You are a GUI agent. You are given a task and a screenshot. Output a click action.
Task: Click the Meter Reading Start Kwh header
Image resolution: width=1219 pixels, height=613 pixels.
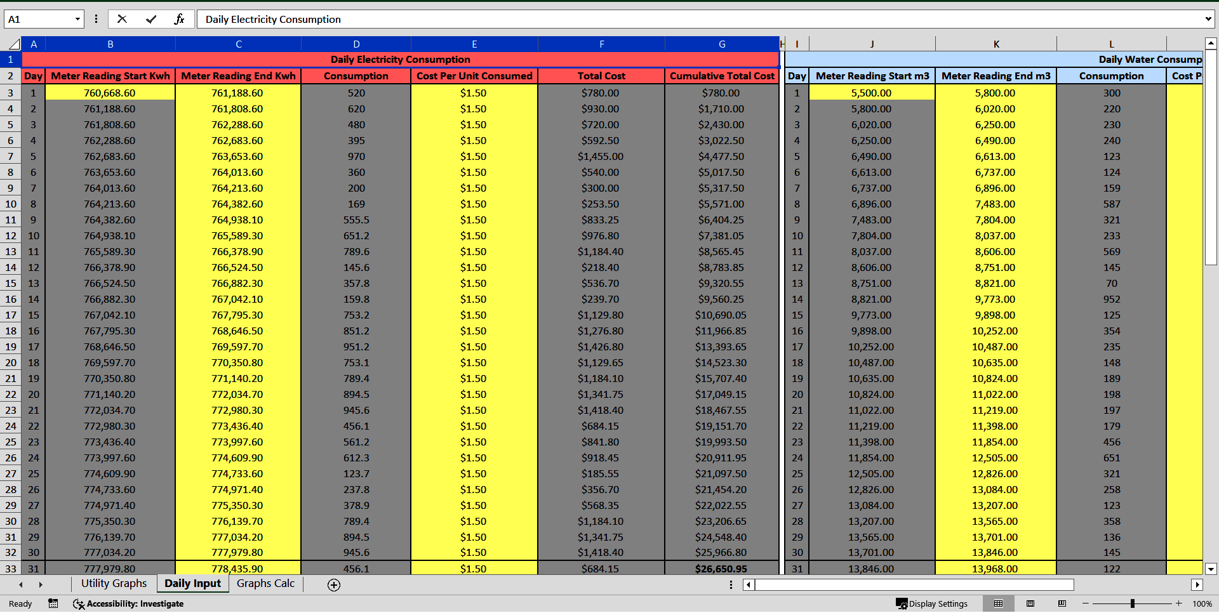[110, 76]
